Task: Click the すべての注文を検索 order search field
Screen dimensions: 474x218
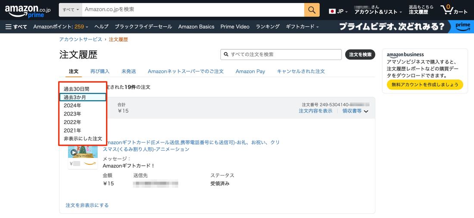Action: coord(281,54)
